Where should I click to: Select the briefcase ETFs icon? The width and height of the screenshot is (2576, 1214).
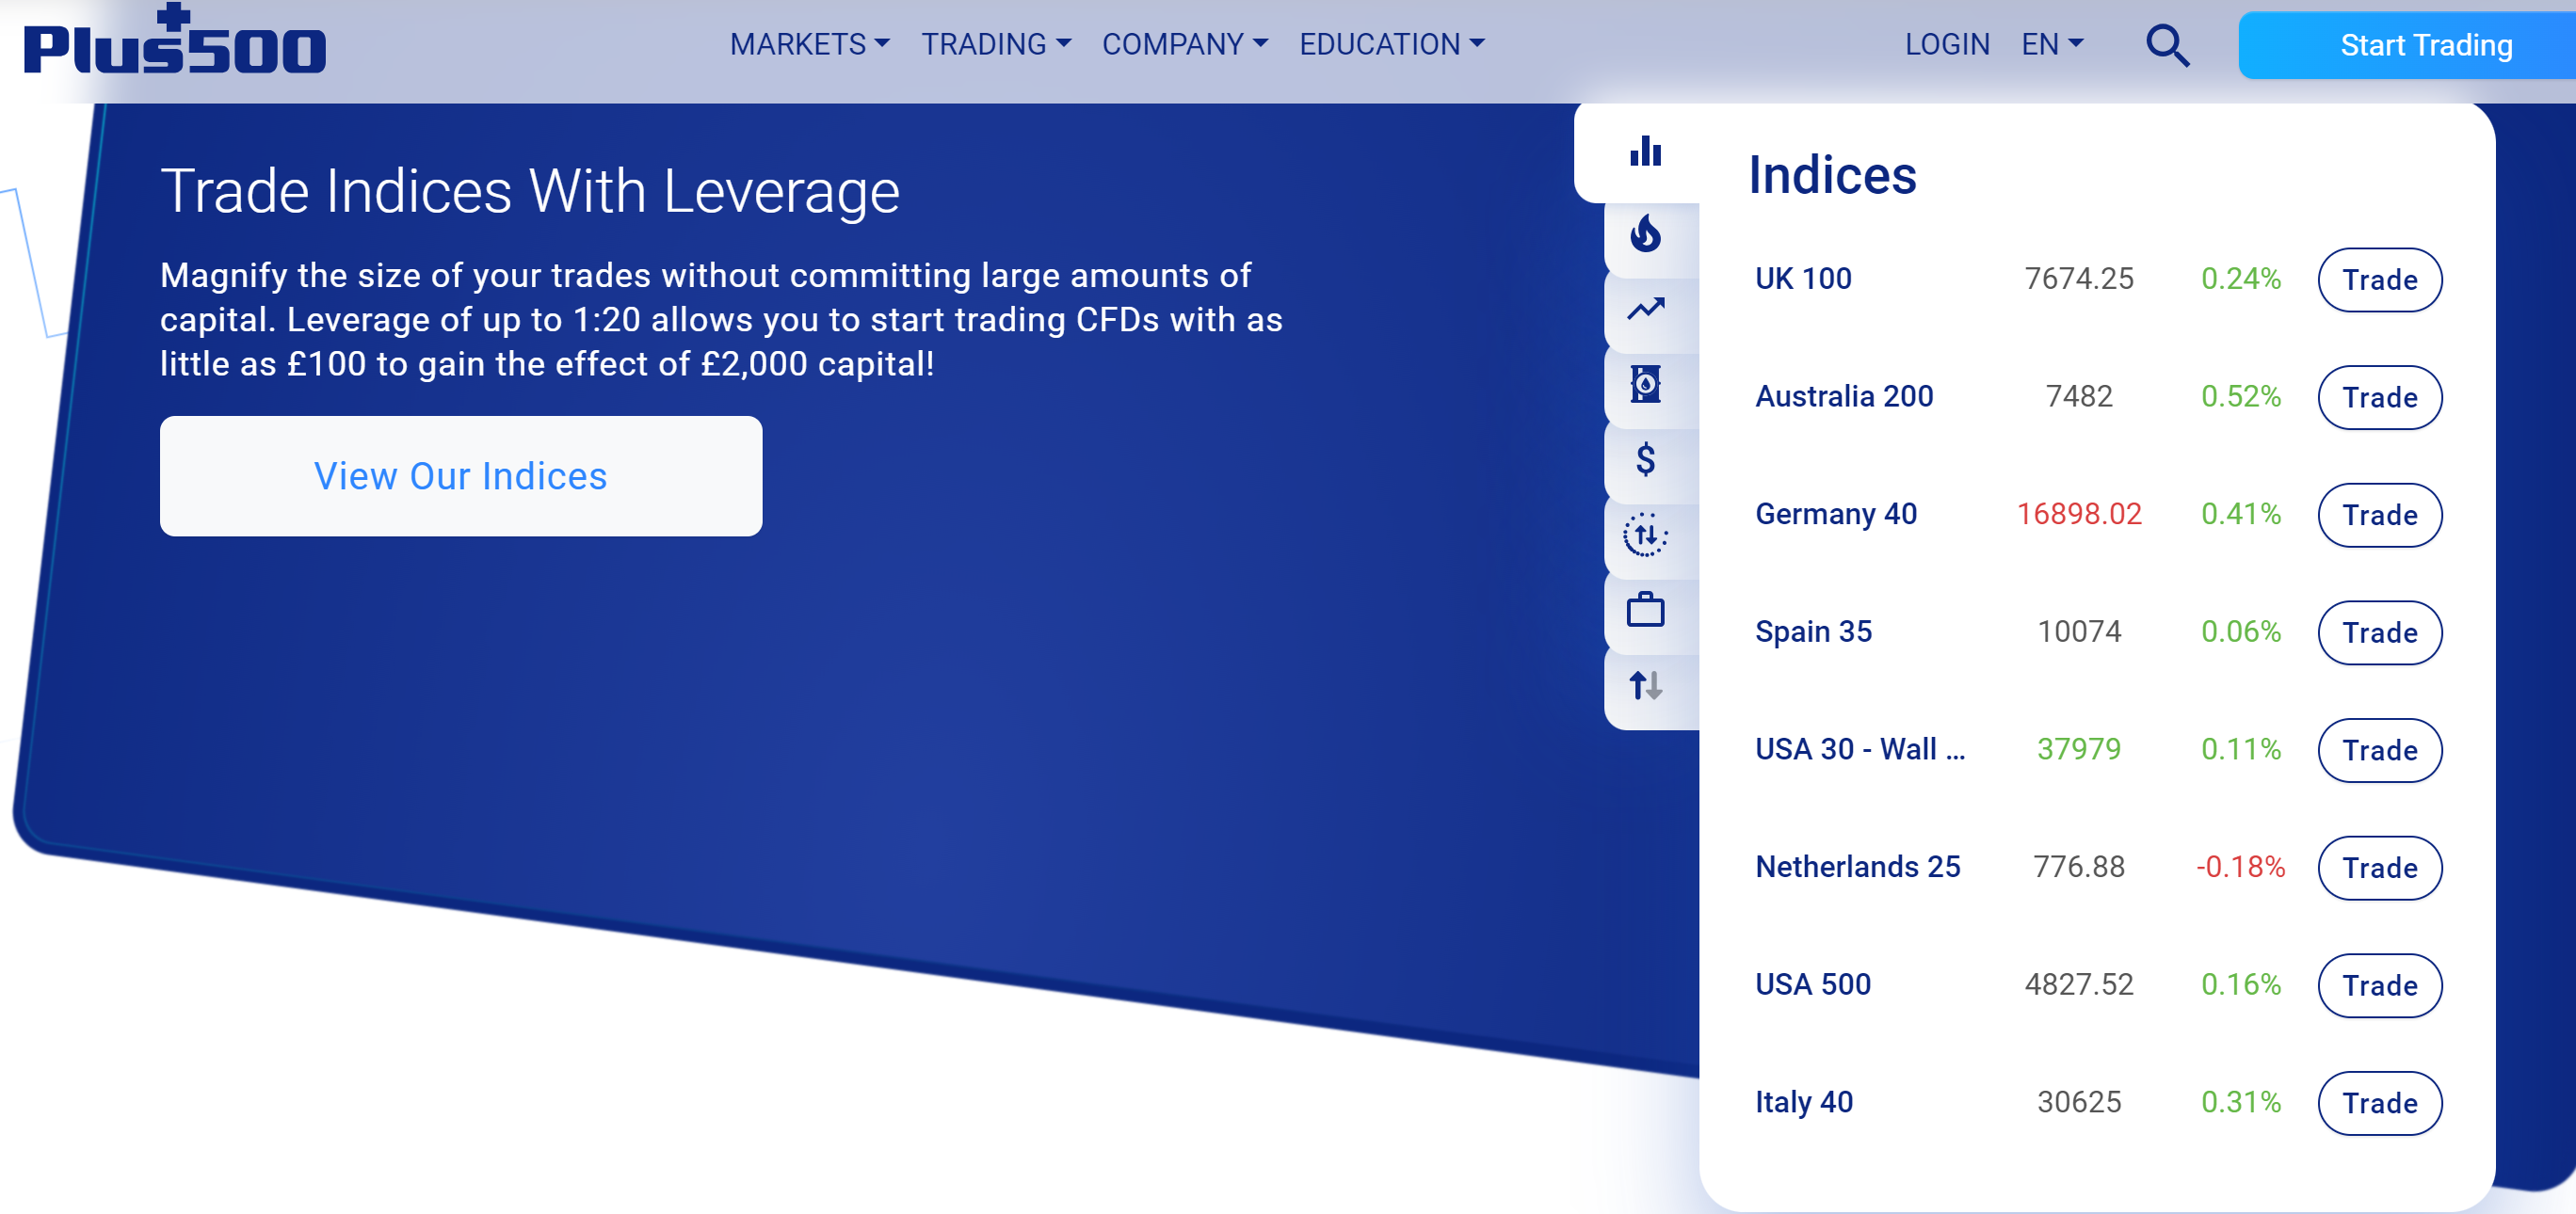point(1645,610)
